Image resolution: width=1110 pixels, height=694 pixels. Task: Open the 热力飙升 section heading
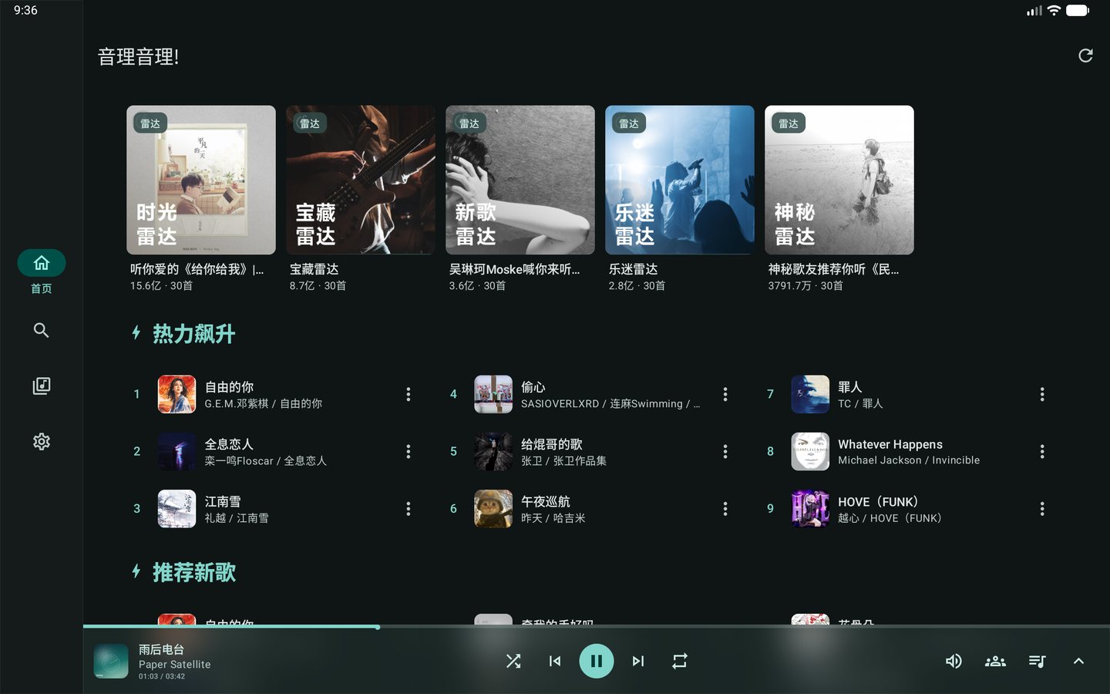(x=193, y=333)
